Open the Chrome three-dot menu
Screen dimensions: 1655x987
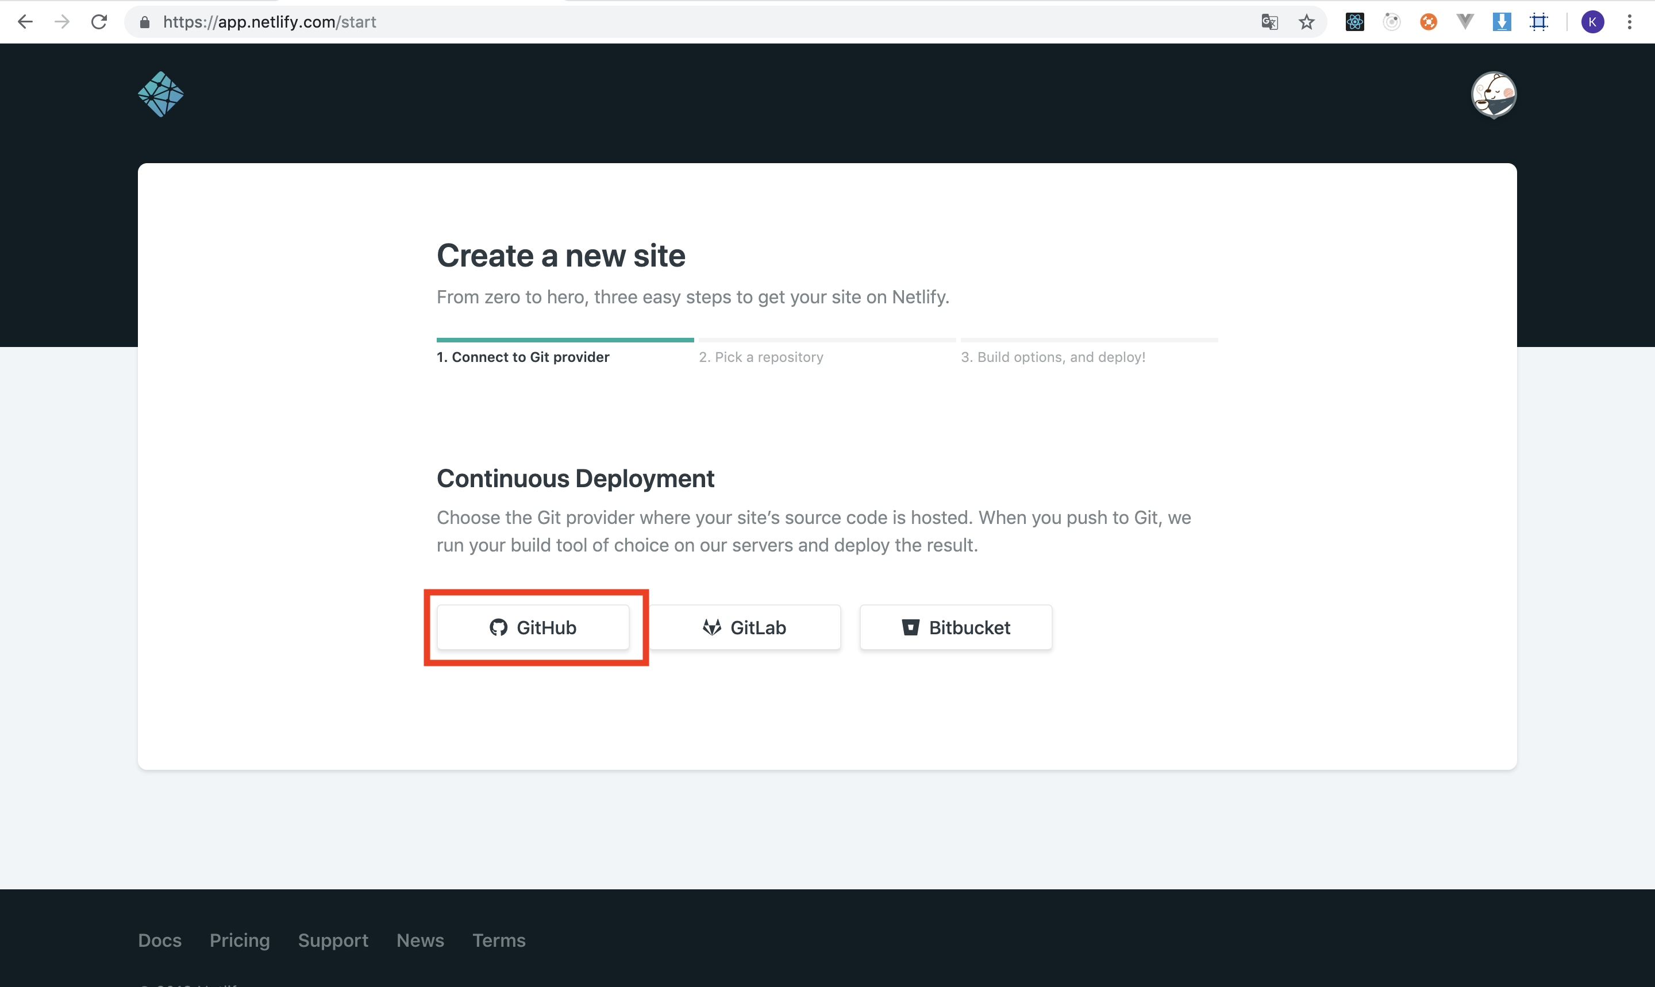click(x=1630, y=22)
